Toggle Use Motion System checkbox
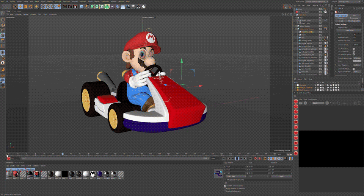This screenshot has height=196, width=364. coord(353,54)
